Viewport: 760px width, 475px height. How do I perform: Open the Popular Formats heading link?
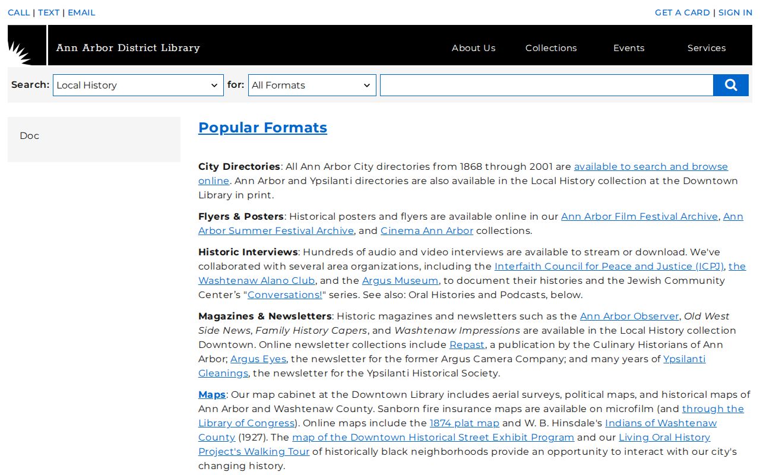[262, 128]
